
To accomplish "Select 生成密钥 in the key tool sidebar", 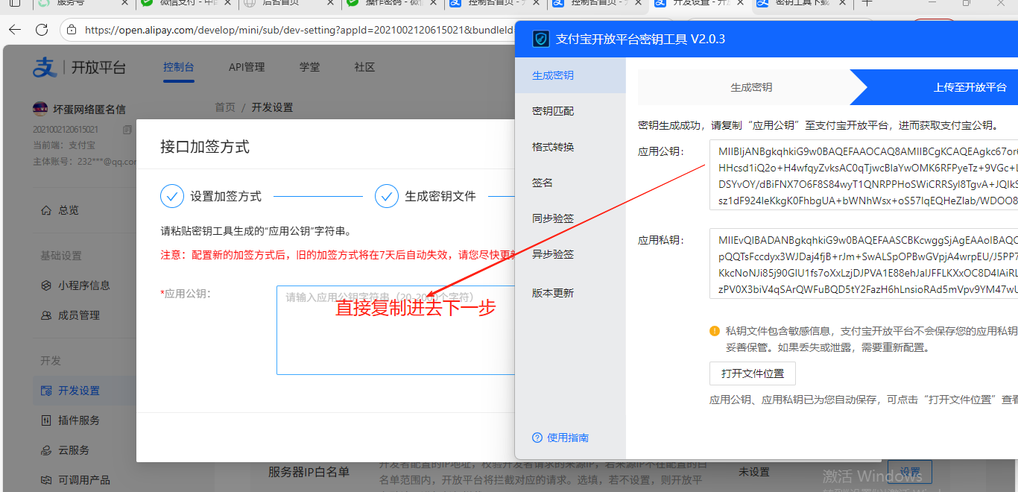I will tap(571, 75).
